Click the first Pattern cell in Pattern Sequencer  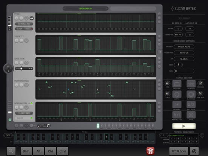click(x=171, y=139)
